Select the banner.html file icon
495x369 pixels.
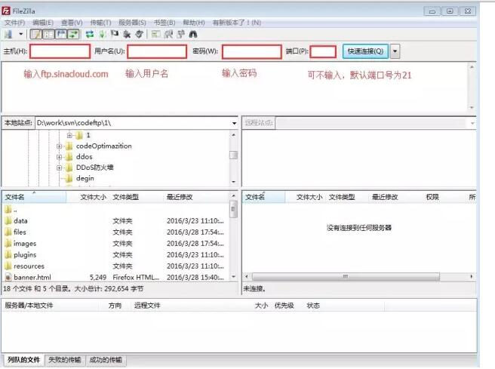tap(8, 277)
